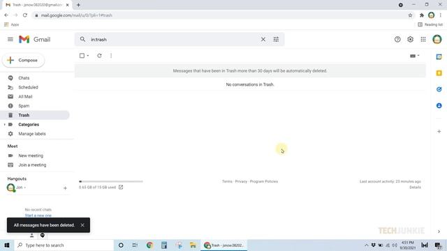Open Calendar side panel icon

439,57
